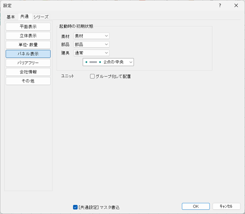Screen dimensions: 245x214
Task: Select the 共通 tab
Action: (x=24, y=16)
